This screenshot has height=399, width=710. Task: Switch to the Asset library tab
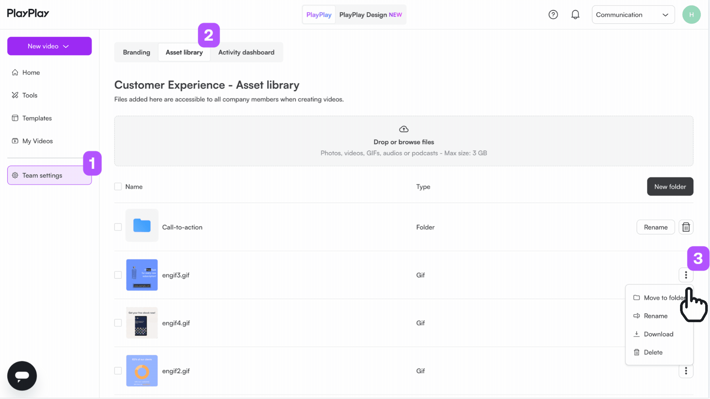click(184, 52)
